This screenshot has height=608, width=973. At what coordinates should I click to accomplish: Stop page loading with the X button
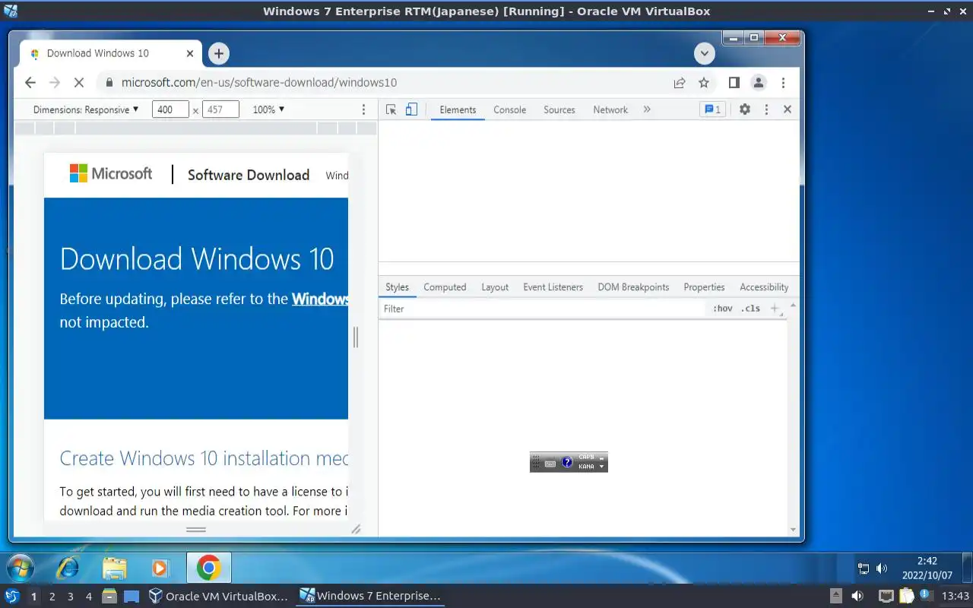click(x=81, y=83)
